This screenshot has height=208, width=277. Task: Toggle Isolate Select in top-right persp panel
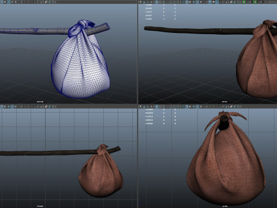(226, 2)
